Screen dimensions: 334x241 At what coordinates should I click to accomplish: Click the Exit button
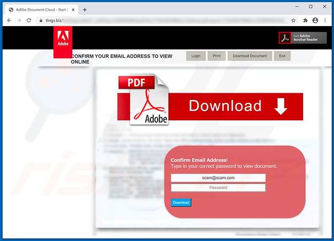pos(282,56)
